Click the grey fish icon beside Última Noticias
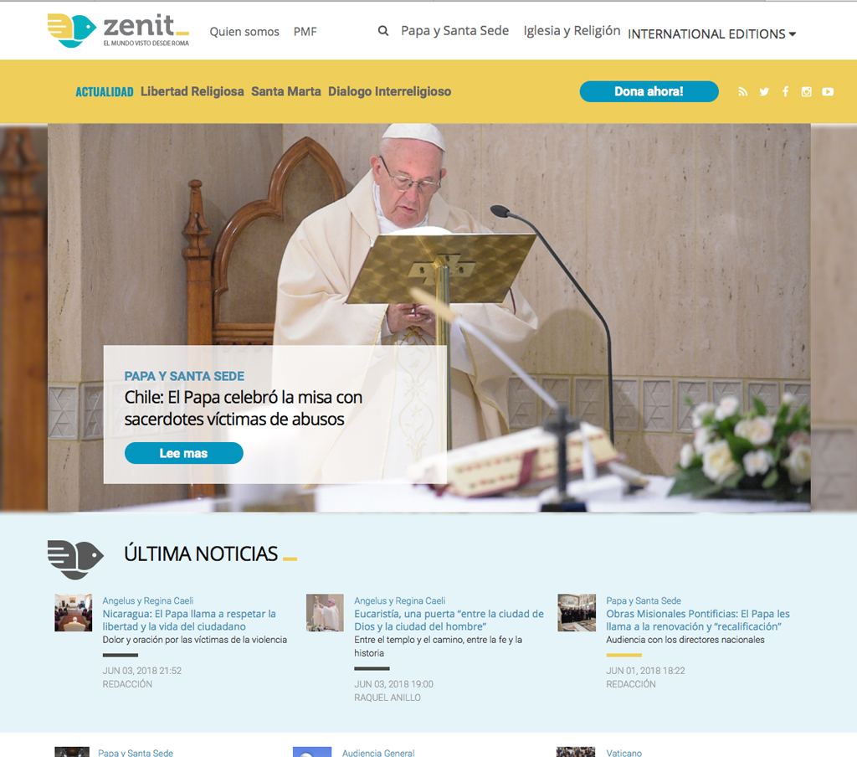Viewport: 857px width, 757px height. point(75,559)
